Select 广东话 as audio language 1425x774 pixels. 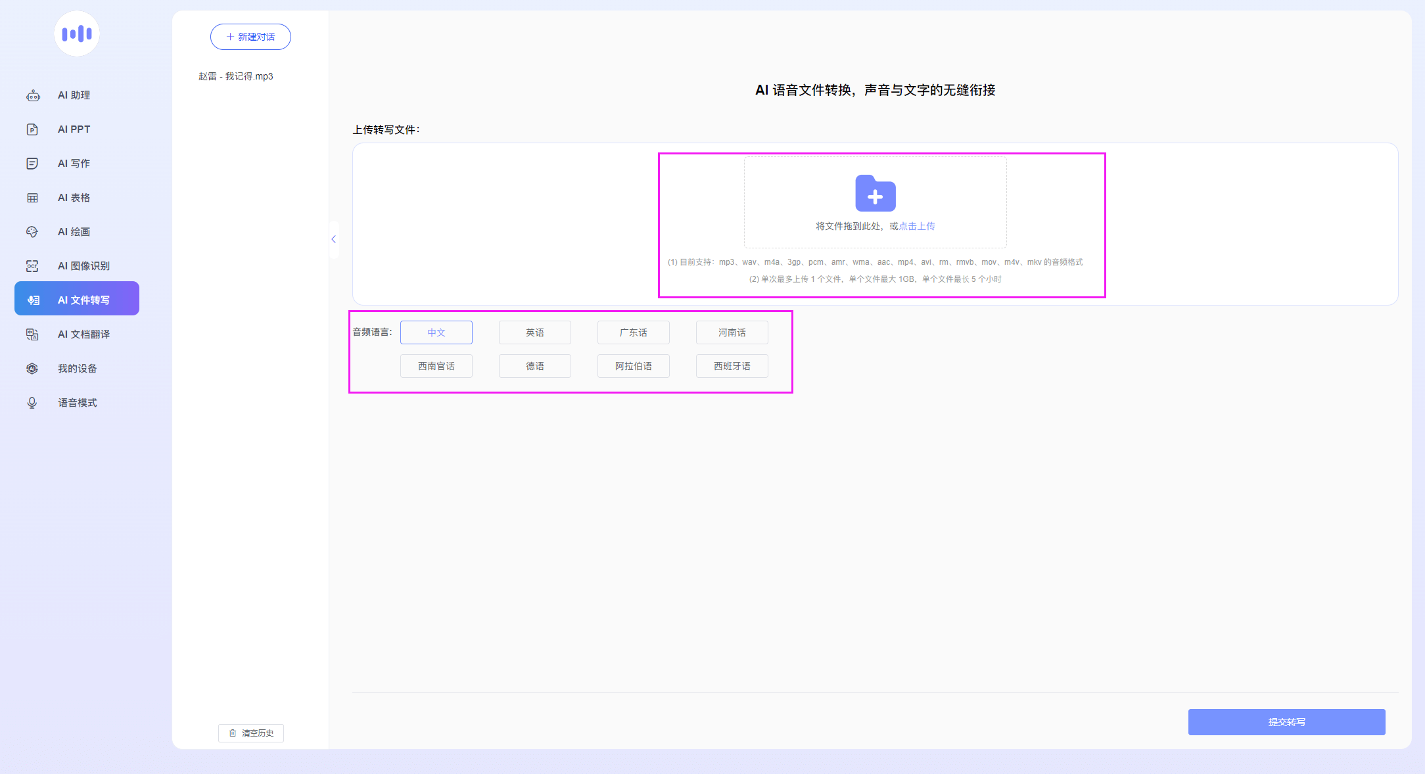tap(633, 332)
